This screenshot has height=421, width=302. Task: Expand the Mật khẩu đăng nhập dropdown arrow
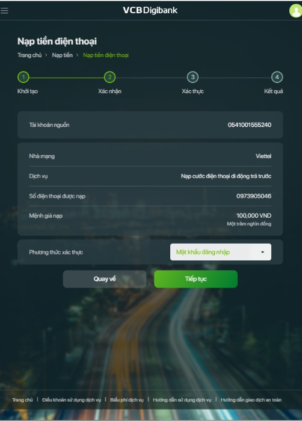(262, 252)
